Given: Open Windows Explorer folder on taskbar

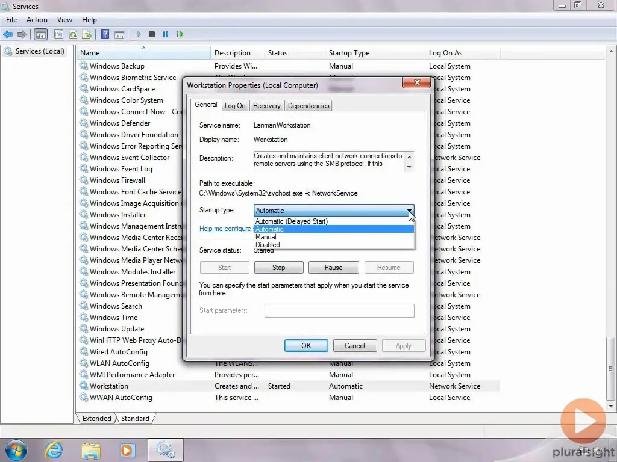Looking at the screenshot, I should click(91, 450).
